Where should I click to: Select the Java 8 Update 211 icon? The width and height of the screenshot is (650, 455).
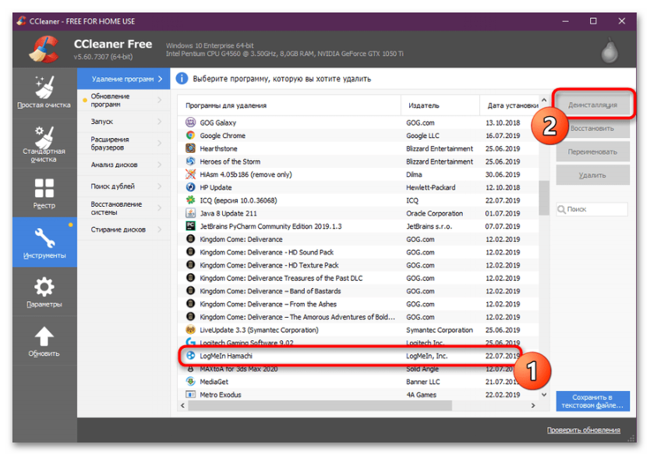(190, 213)
